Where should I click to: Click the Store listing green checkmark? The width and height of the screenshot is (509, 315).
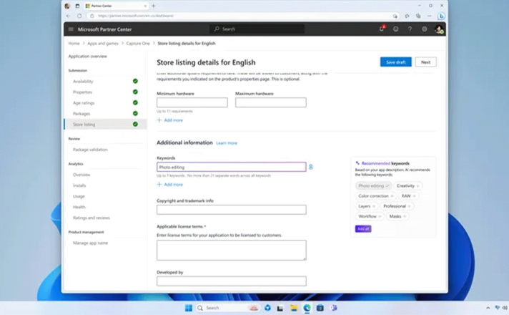tap(135, 124)
